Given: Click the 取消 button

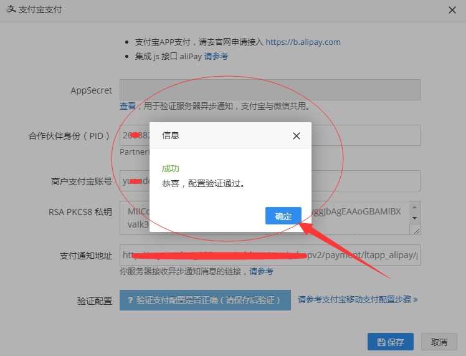Looking at the screenshot, I should pos(439,342).
